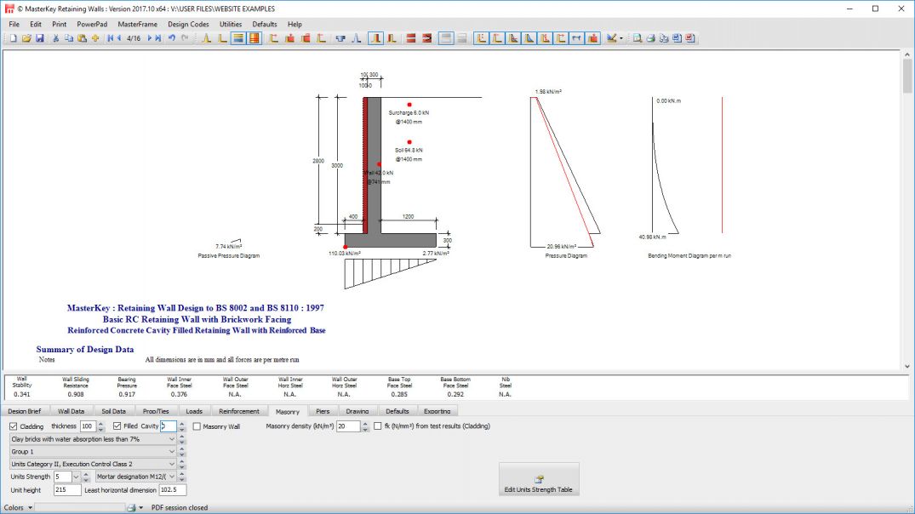The width and height of the screenshot is (915, 514).
Task: Enable the Masonry Wall checkbox
Action: (x=197, y=426)
